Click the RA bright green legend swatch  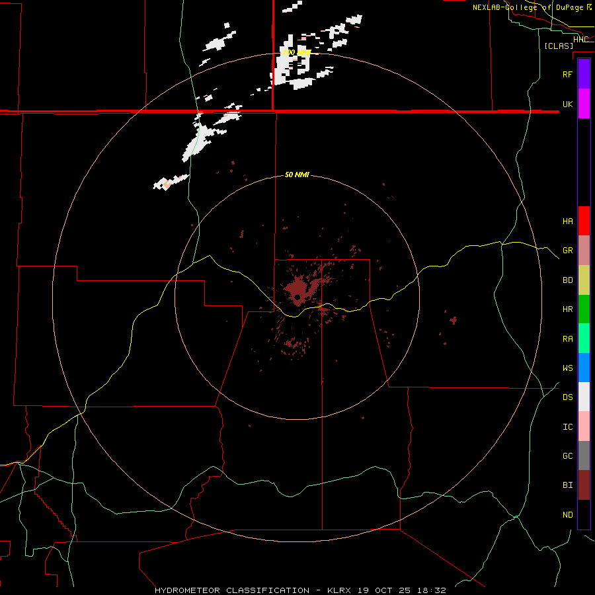(584, 338)
